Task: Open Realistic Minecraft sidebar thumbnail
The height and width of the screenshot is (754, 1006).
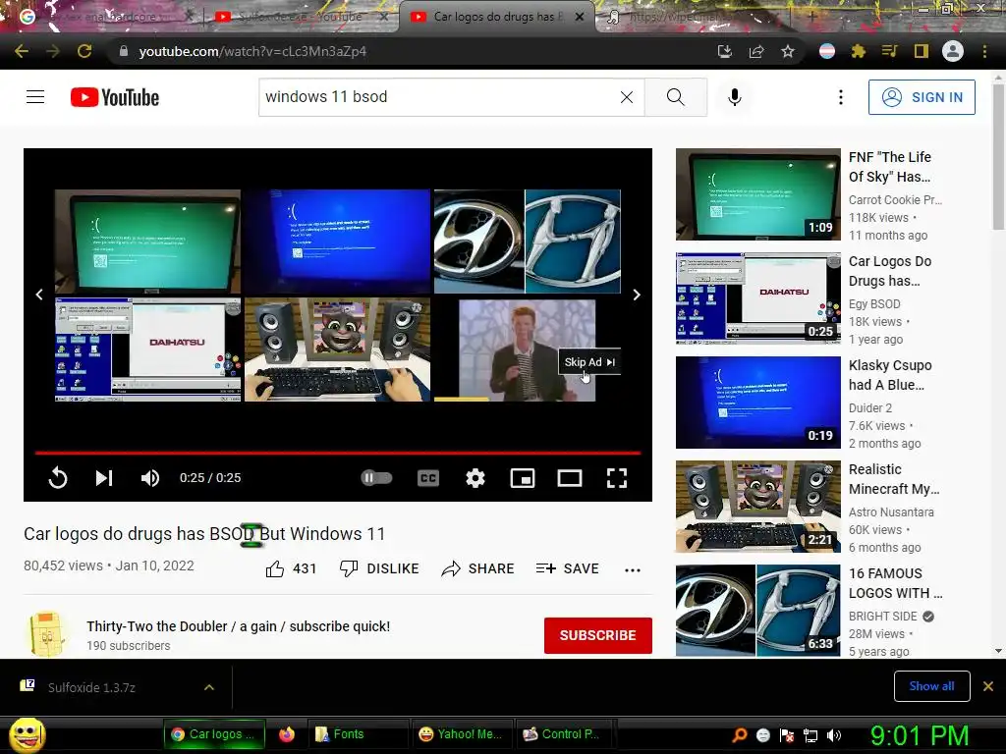Action: click(x=757, y=507)
